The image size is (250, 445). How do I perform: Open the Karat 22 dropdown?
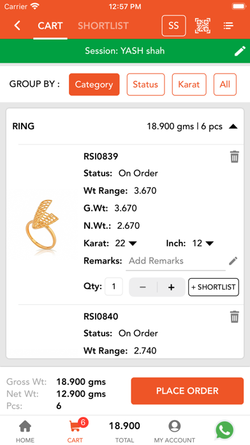[126, 243]
